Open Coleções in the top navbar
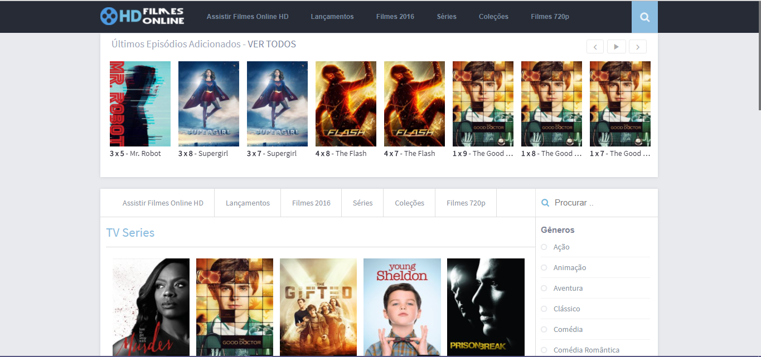 tap(493, 17)
